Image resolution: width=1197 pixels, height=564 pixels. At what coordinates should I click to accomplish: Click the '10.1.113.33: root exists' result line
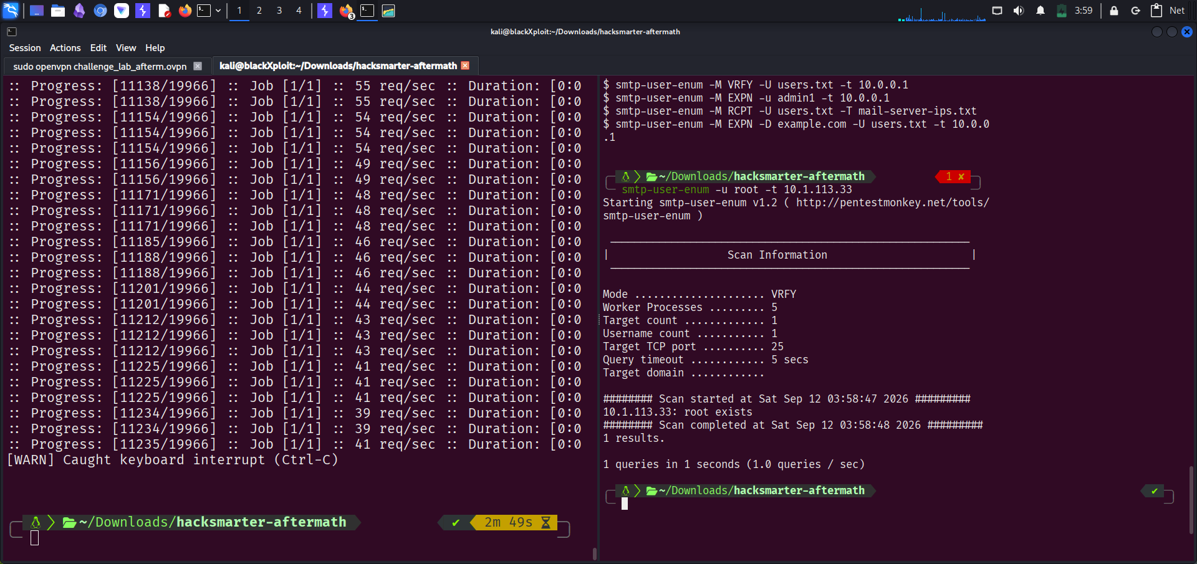[x=678, y=412]
